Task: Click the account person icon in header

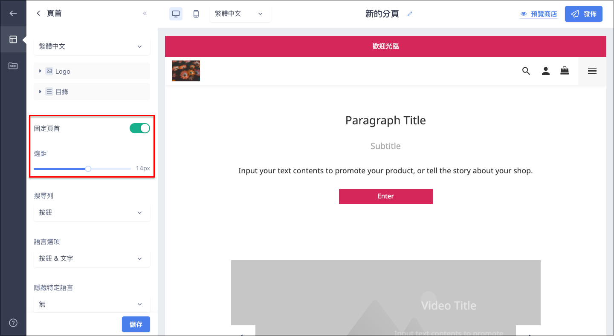Action: 546,71
